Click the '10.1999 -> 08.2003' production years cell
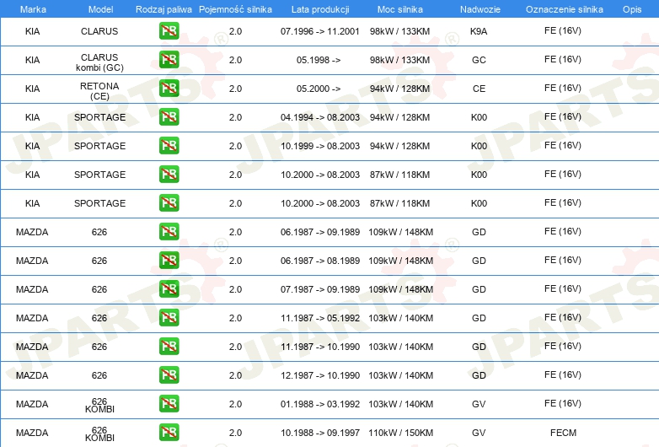659x447 pixels. coord(320,146)
